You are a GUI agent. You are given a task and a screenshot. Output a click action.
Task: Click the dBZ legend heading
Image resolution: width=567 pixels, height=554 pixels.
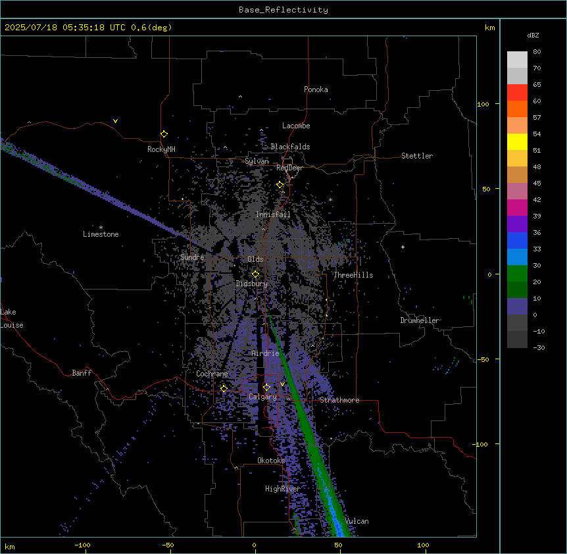pyautogui.click(x=533, y=35)
